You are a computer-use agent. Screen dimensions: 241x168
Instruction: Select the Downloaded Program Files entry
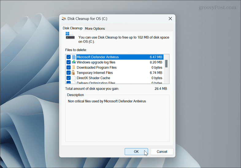[97, 68]
